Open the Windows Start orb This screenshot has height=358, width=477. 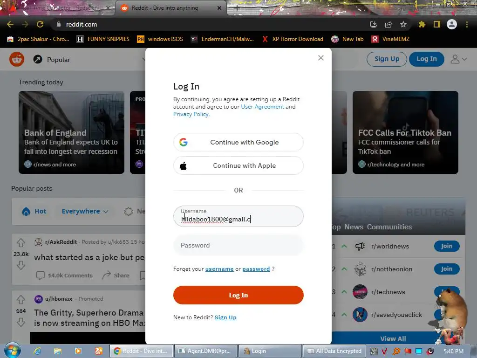click(12, 351)
